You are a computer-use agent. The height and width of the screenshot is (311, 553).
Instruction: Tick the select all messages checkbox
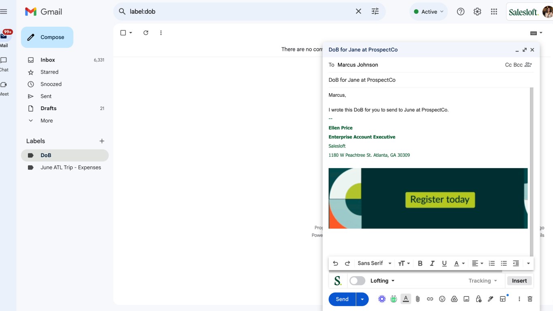pos(123,33)
